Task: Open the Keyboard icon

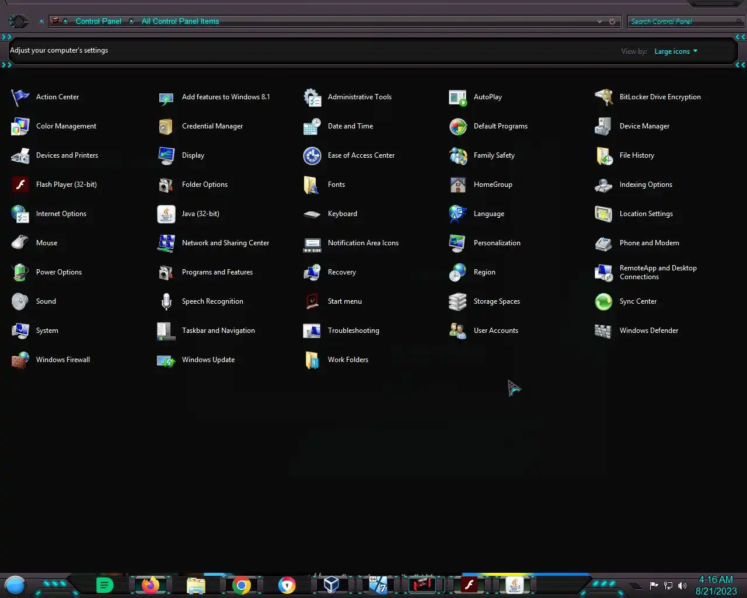Action: (x=312, y=214)
